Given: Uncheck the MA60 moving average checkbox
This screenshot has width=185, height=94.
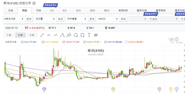Looking at the screenshot, I should 84,42.
